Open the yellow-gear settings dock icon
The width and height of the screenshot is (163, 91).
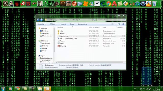[126, 4]
